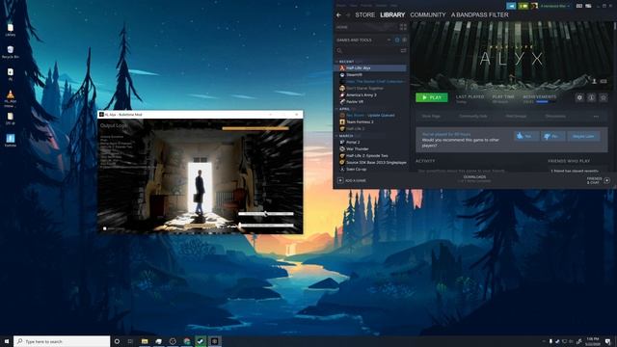Screen dimensions: 617x347
Task: Open the Steam STORE tab
Action: (x=365, y=15)
